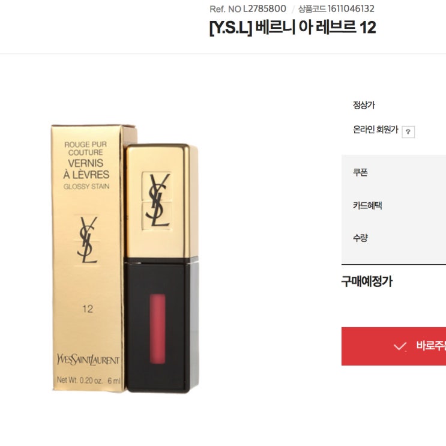Select the Ref. NO L2785800 text

[x=248, y=9]
